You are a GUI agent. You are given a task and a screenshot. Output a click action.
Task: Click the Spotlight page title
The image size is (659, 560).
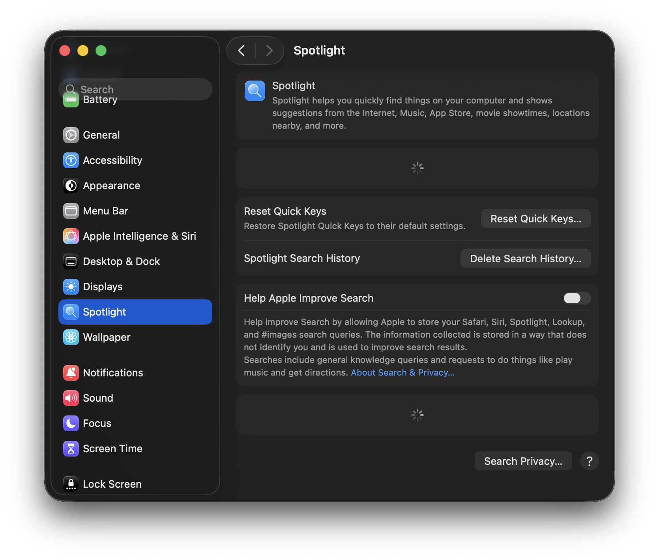(319, 51)
